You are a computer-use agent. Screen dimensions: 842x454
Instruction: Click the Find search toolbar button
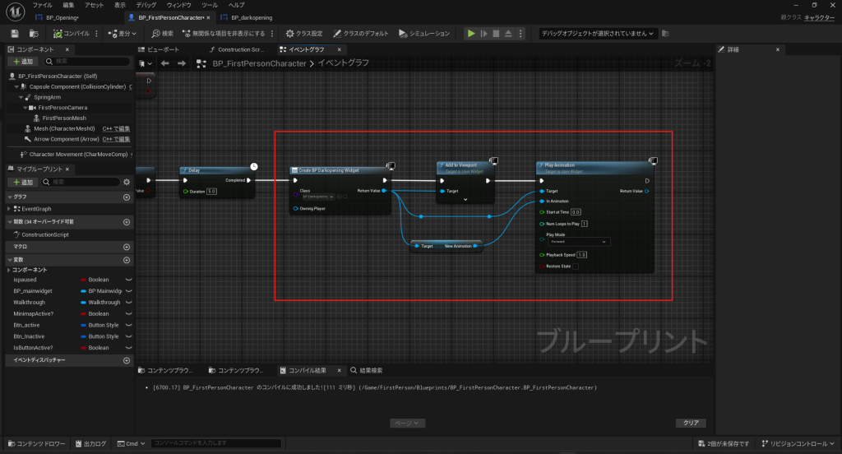coord(162,34)
